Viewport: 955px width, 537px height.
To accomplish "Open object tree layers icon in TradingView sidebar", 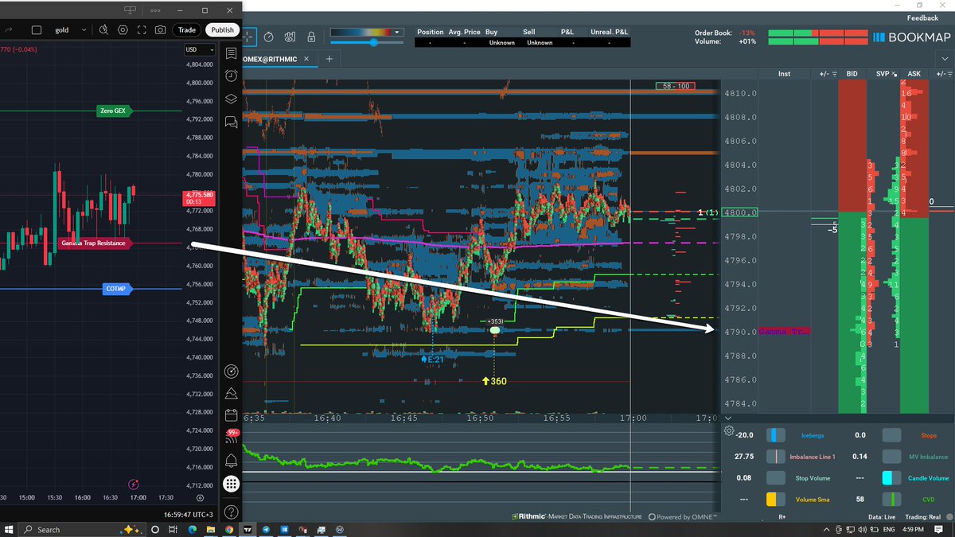I will [x=231, y=99].
